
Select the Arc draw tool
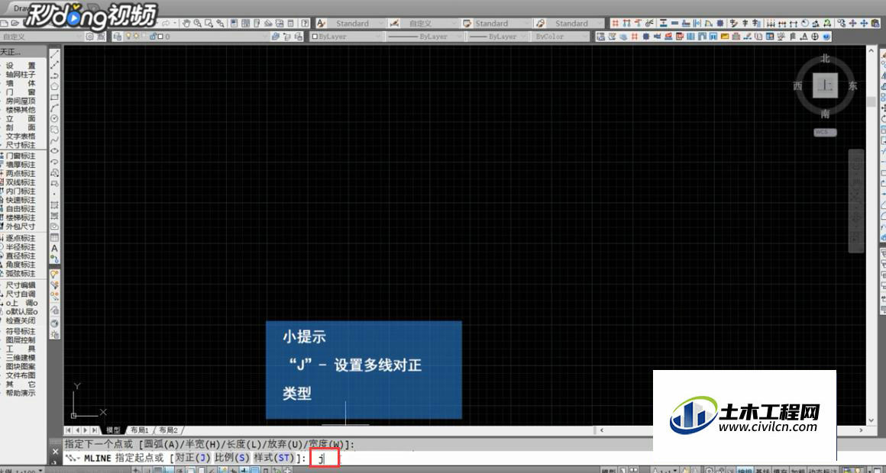coord(55,108)
